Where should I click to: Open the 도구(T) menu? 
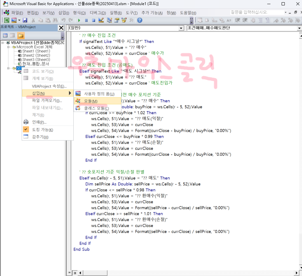click(132, 13)
